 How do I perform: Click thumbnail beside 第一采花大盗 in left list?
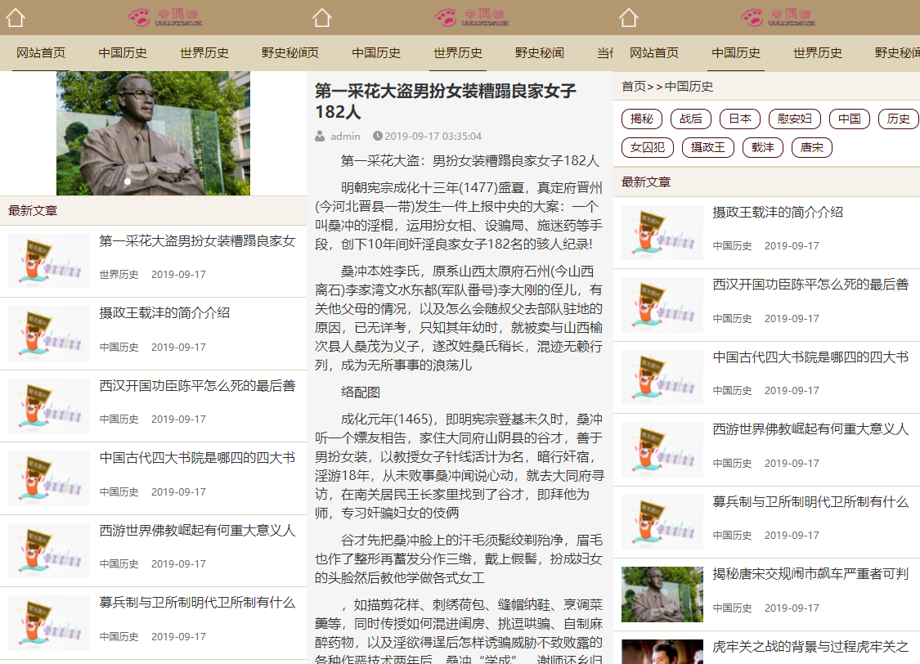(x=49, y=261)
